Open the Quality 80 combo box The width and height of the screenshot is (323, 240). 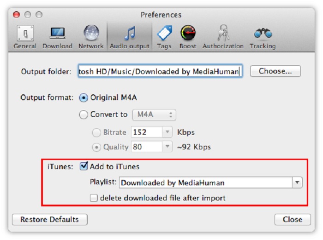coord(167,147)
